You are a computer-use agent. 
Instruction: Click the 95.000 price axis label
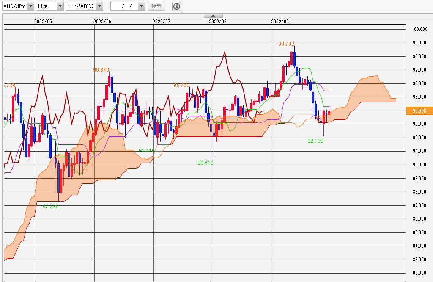coord(419,97)
